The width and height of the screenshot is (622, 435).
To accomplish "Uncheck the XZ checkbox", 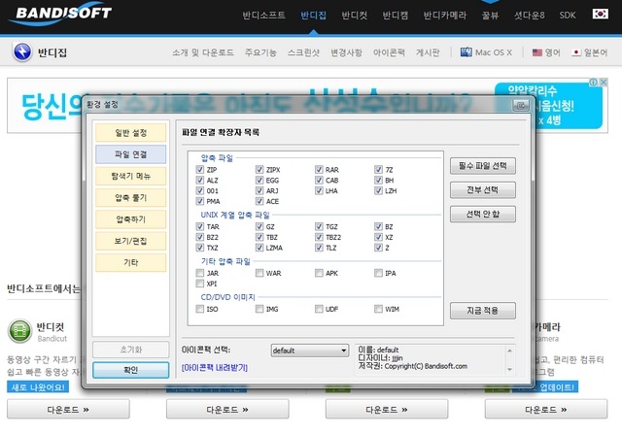I will click(378, 237).
